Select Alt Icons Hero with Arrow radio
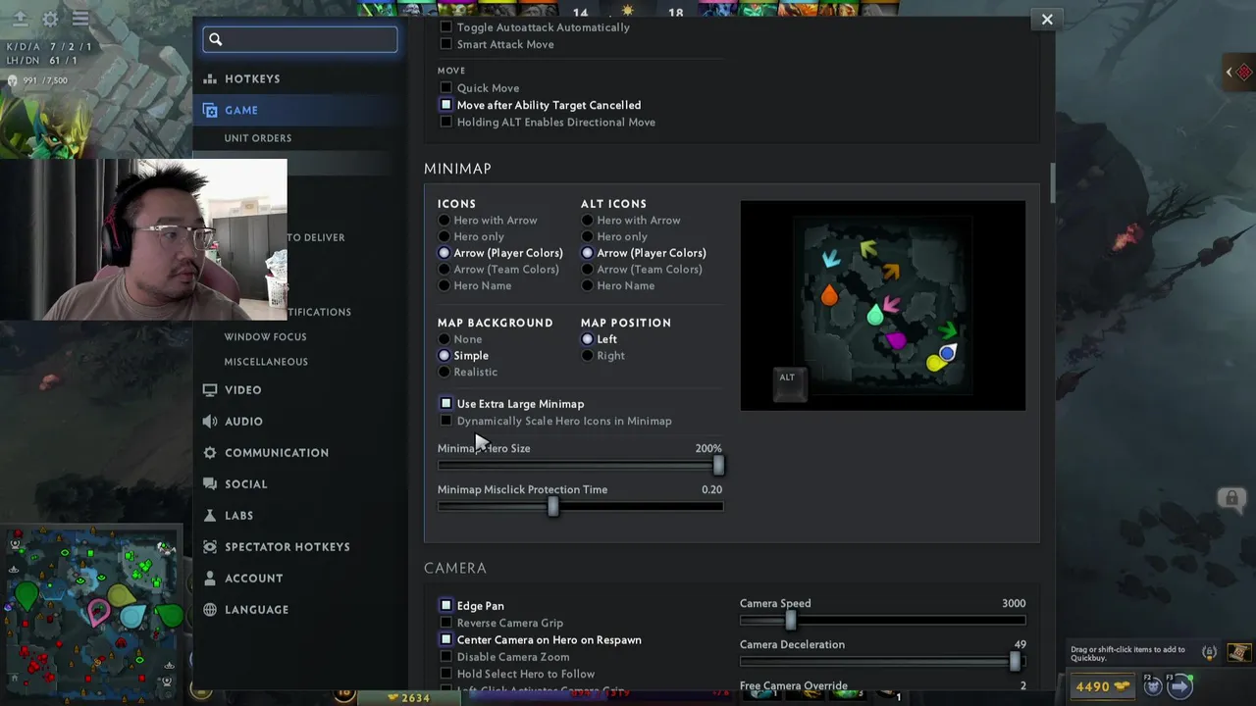Viewport: 1256px width, 706px height. point(588,220)
